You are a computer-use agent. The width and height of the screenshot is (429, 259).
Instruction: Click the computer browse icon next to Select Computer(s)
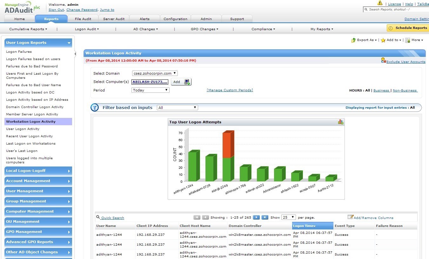click(187, 82)
